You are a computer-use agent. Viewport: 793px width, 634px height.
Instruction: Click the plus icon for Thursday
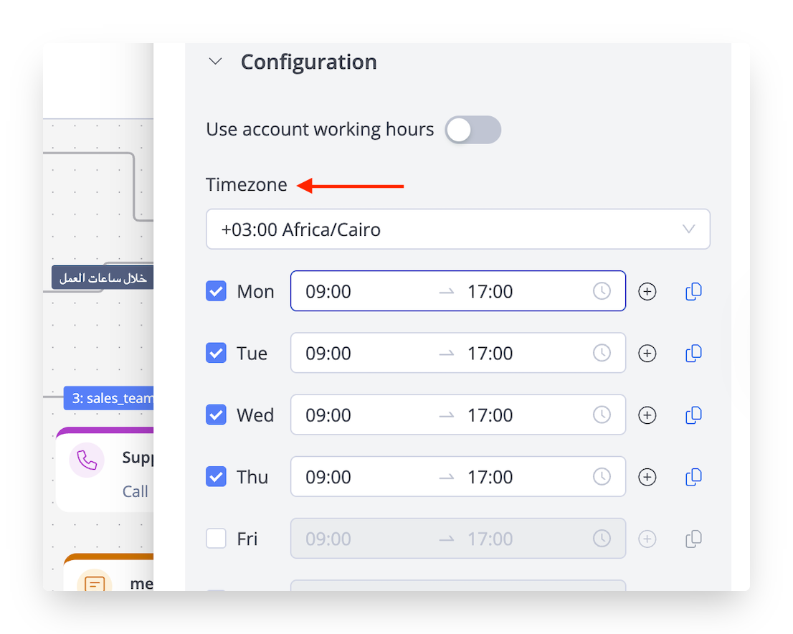pos(647,477)
